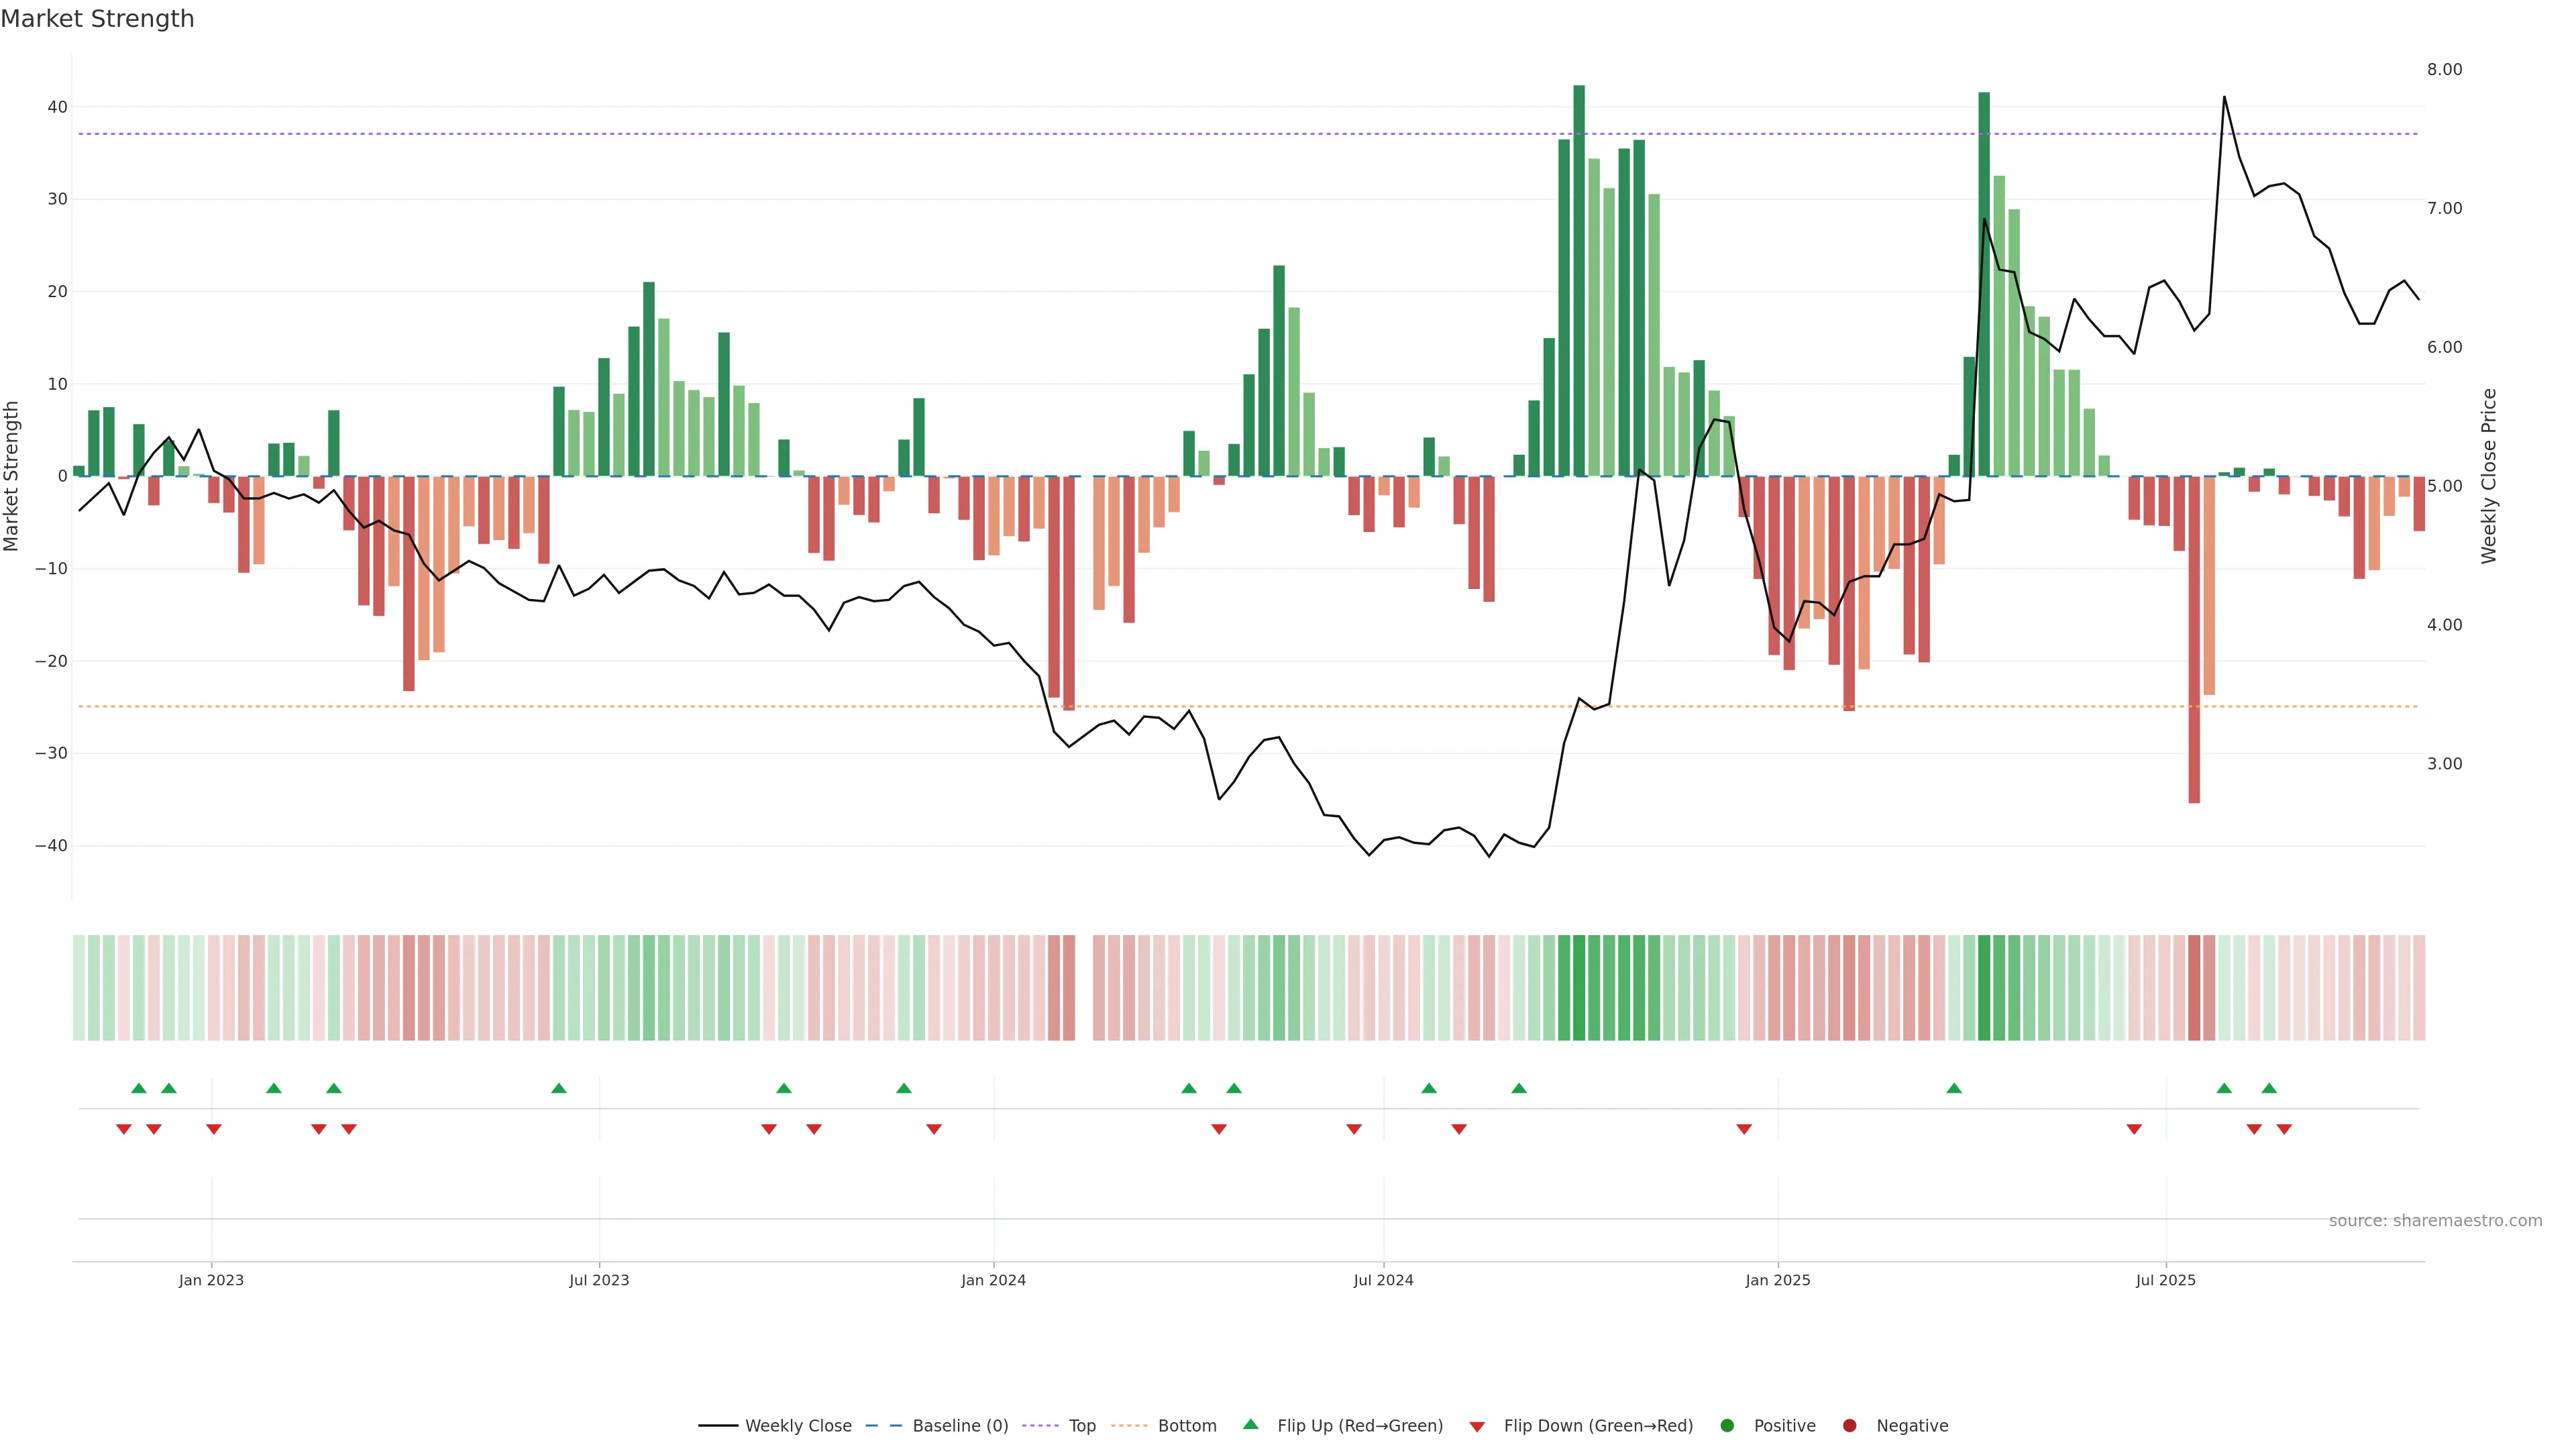The height and width of the screenshot is (1449, 2576).
Task: Click the last red flip-down triangle marker
Action: (x=2284, y=1129)
